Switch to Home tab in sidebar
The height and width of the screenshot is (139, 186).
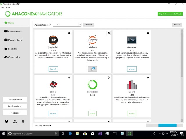(x=15, y=23)
